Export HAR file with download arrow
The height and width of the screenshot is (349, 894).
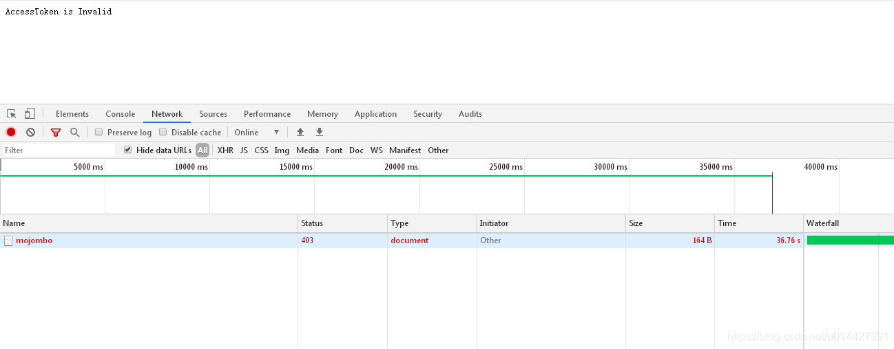tap(320, 132)
